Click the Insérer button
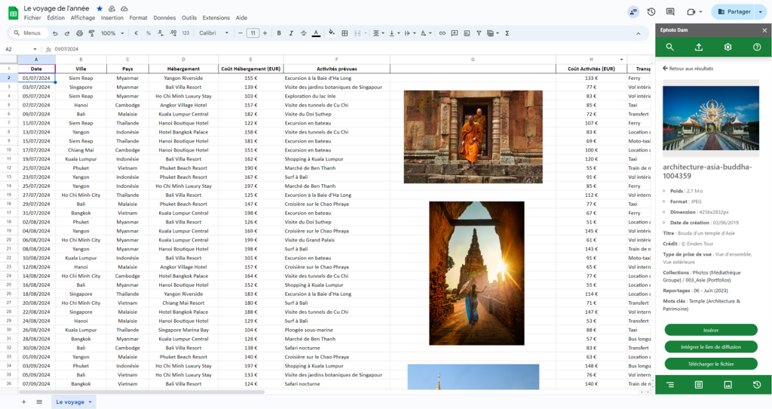This screenshot has height=409, width=772. click(x=710, y=330)
